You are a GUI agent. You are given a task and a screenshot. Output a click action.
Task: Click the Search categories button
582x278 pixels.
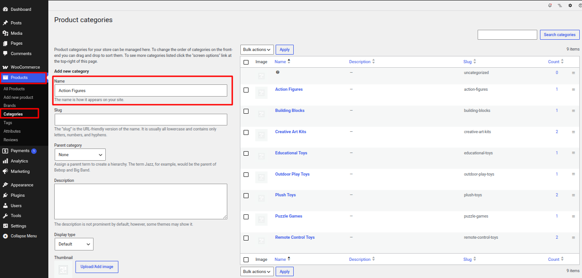[559, 35]
